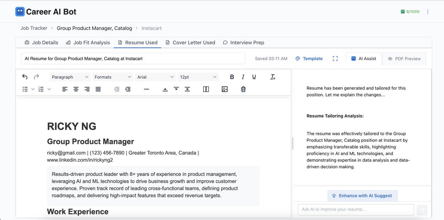Open the Paragraph style dropdown
This screenshot has width=444, height=220.
tap(70, 77)
